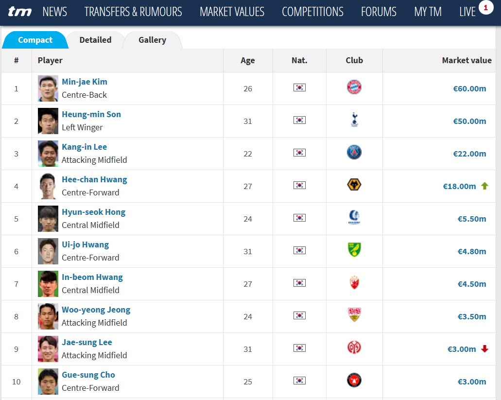Click the VfB Stuttgart club crest

tap(354, 315)
